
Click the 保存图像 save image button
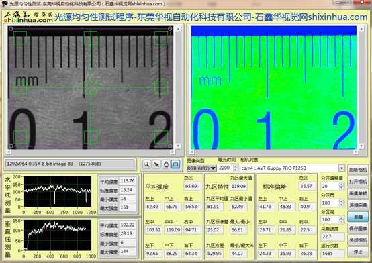[358, 228]
